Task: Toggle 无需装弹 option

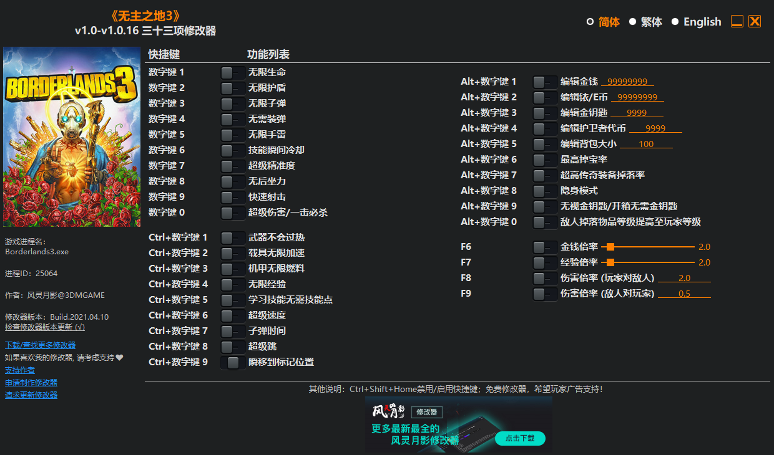Action: tap(233, 119)
